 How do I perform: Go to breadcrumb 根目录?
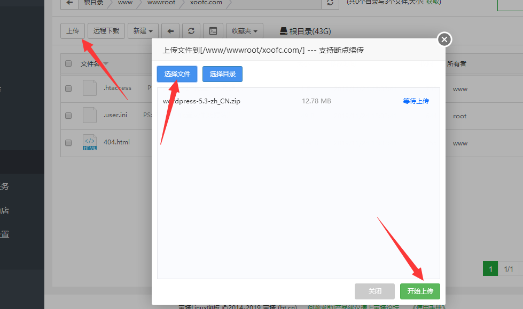(x=93, y=3)
